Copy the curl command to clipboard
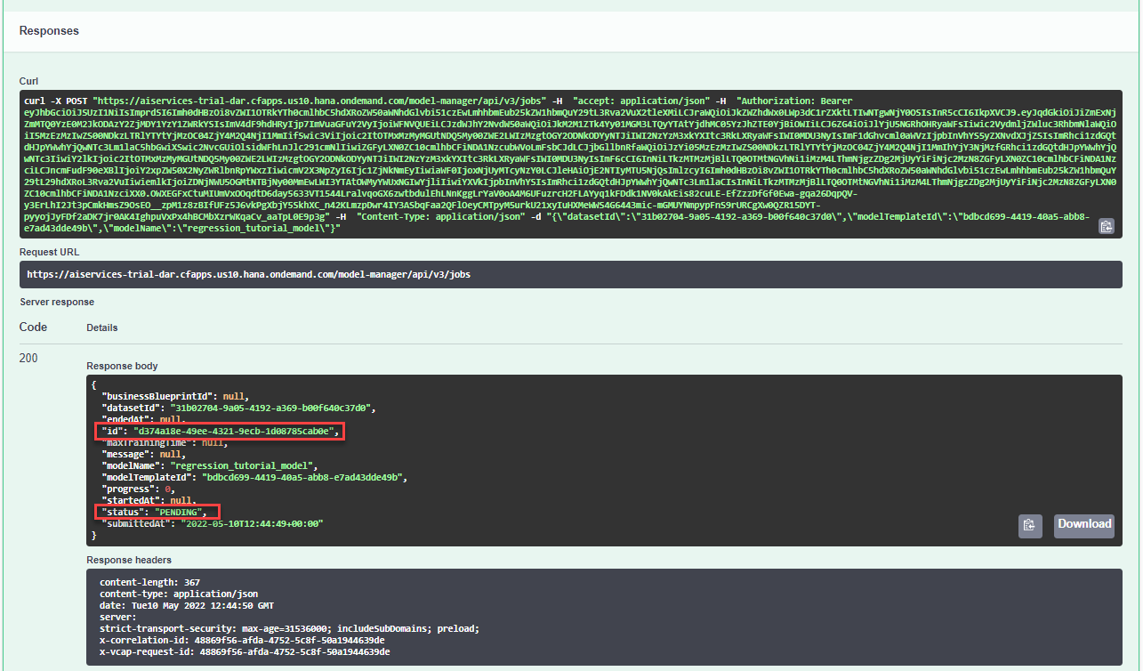Viewport: 1143px width, 671px height. point(1106,226)
